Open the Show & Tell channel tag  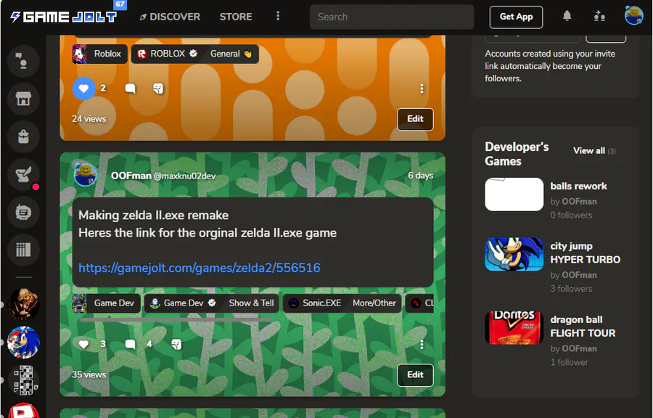point(251,303)
